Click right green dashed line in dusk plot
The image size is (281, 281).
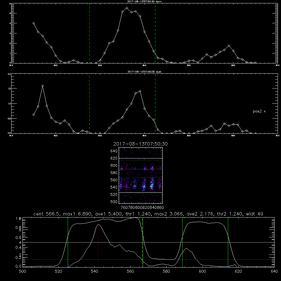pos(155,104)
